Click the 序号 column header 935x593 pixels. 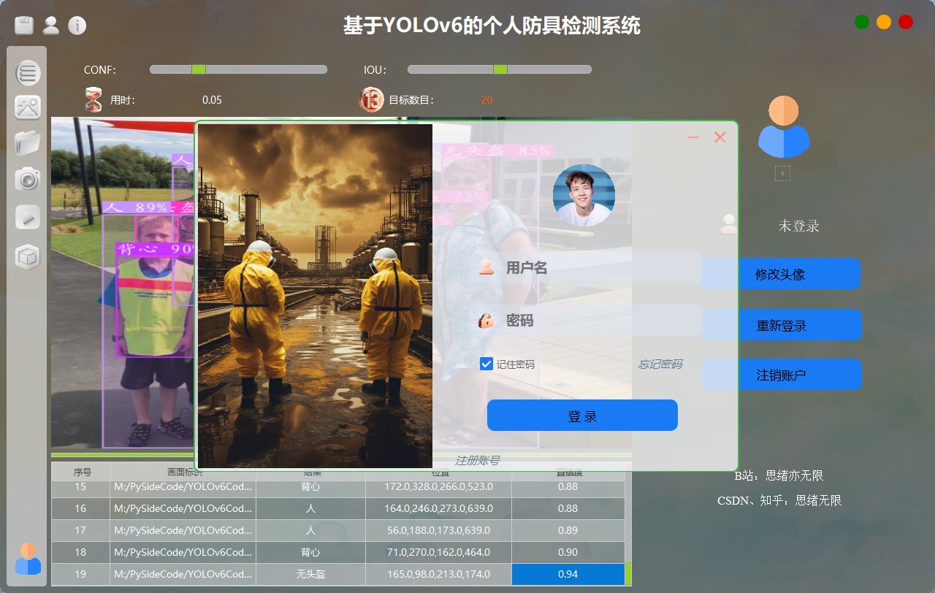point(82,472)
